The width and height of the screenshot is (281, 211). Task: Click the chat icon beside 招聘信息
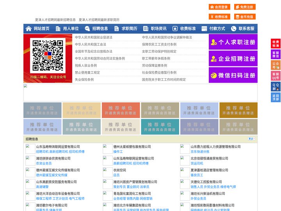(x=87, y=29)
